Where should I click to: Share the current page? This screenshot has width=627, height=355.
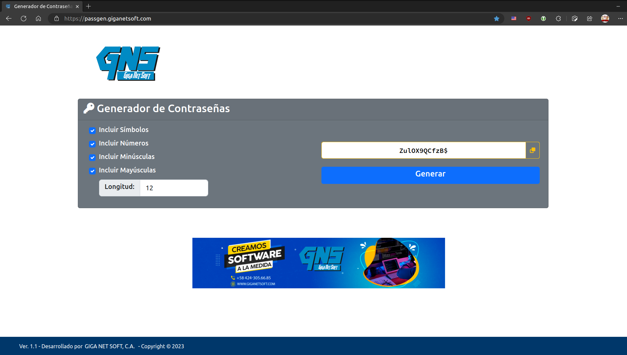pyautogui.click(x=589, y=19)
